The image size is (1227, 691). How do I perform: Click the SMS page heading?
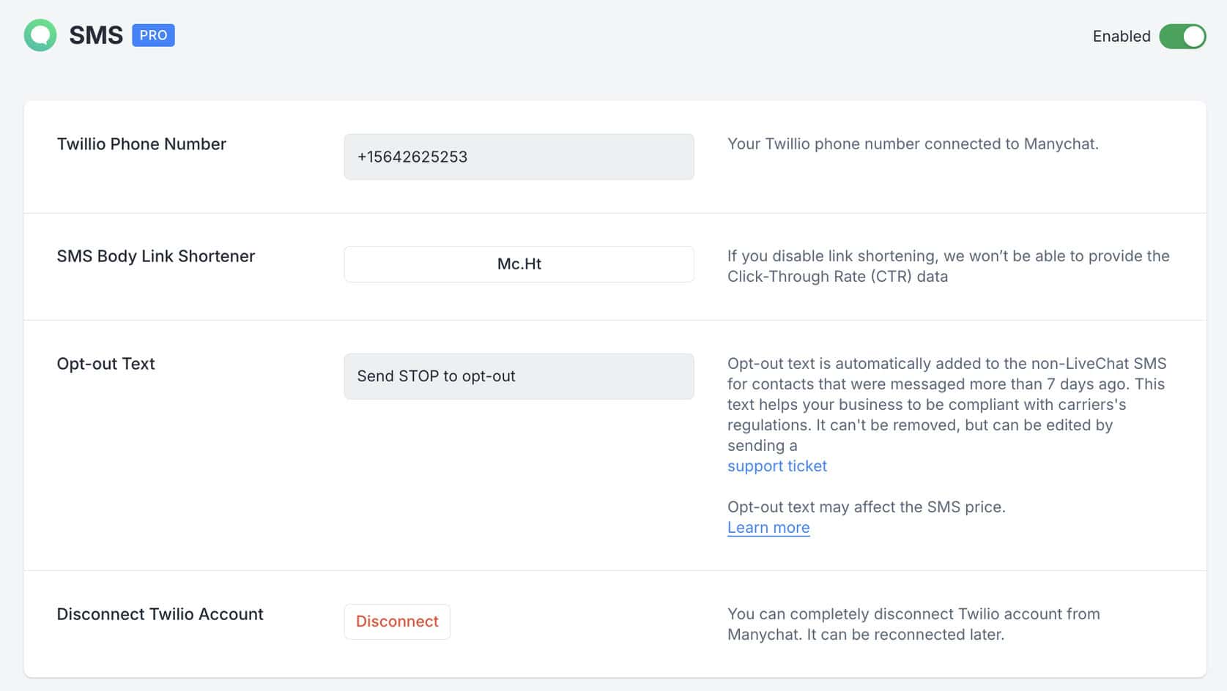coord(96,35)
